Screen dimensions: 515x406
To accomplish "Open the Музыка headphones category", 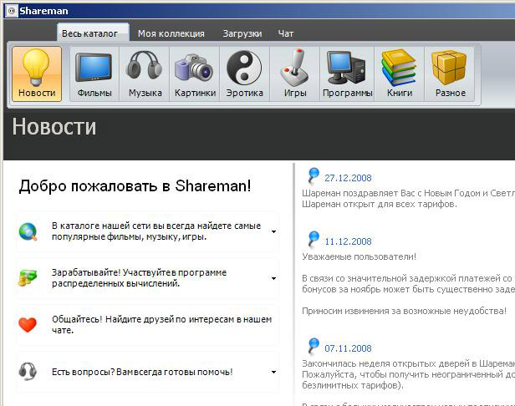I will point(145,74).
